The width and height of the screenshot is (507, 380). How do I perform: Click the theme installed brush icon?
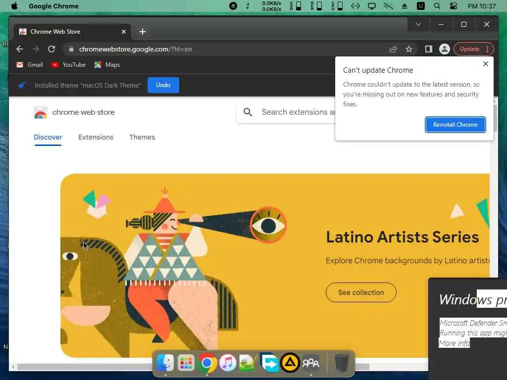click(x=22, y=85)
